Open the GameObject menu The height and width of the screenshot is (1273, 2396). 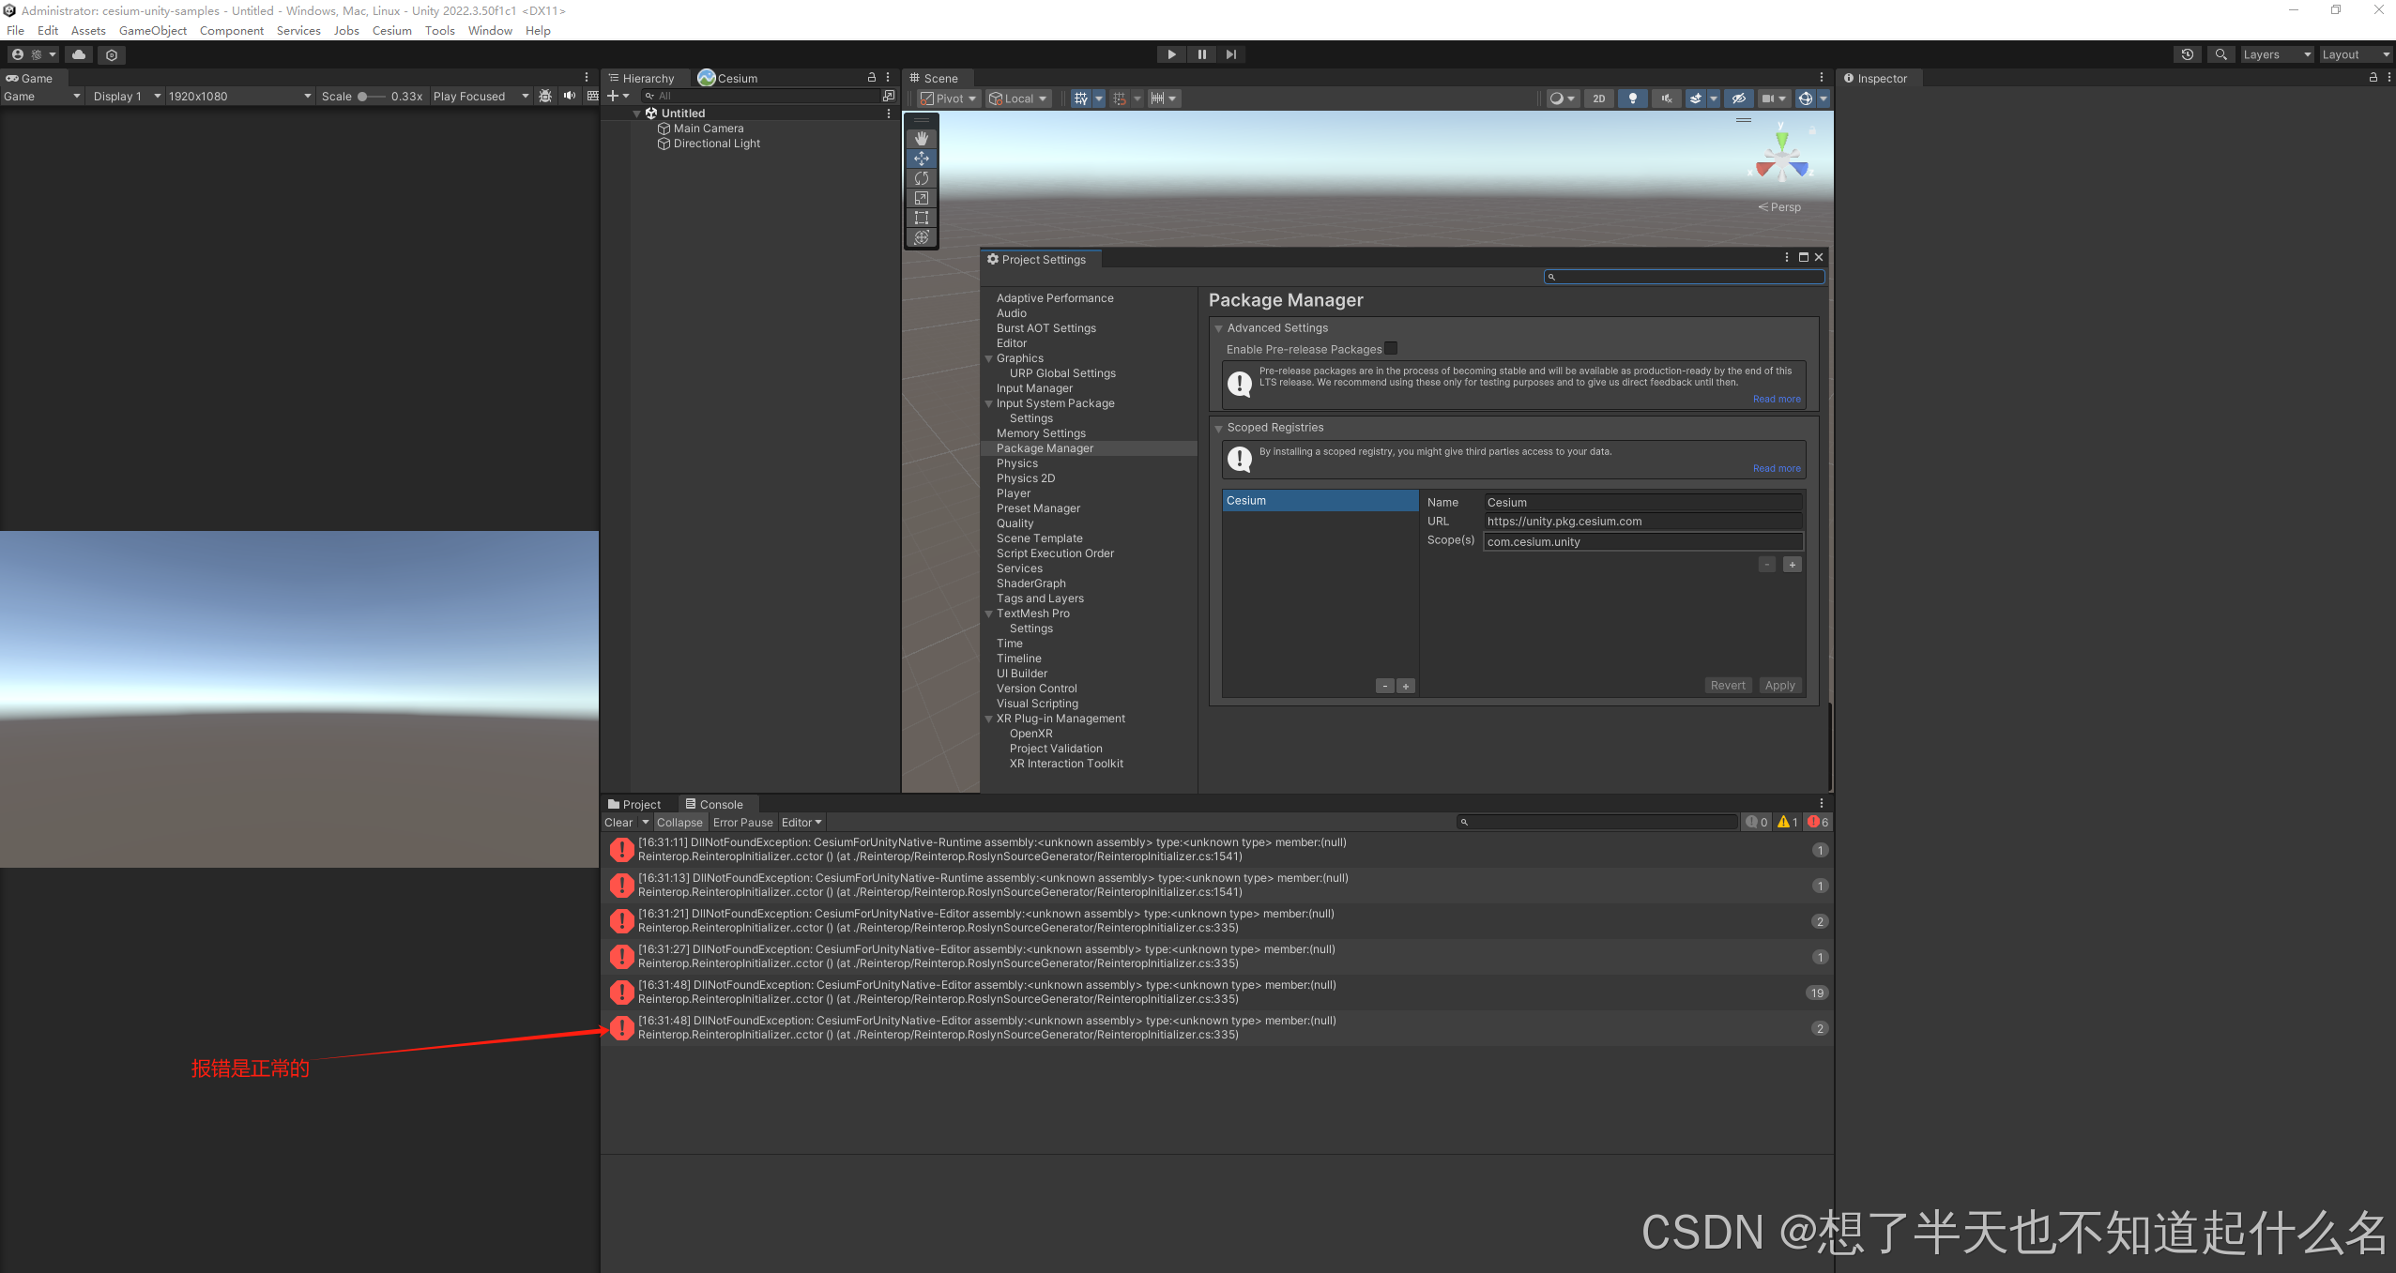(x=153, y=30)
